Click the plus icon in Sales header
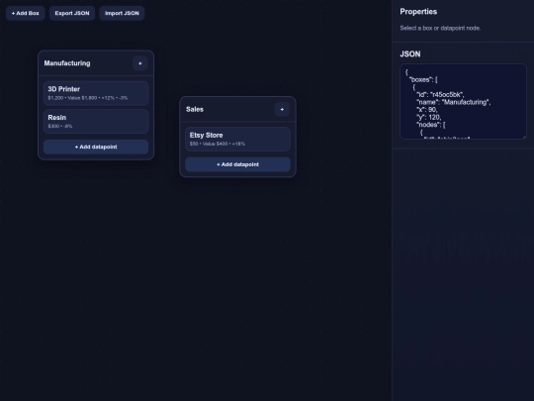 tap(282, 110)
